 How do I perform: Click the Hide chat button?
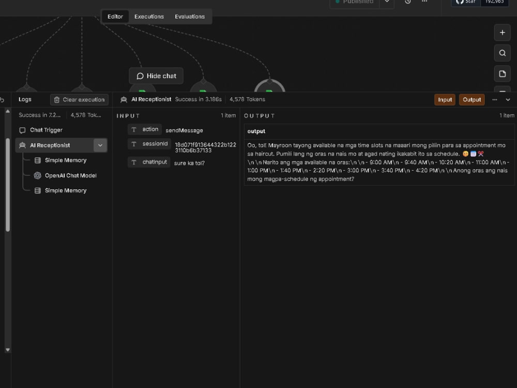click(156, 76)
